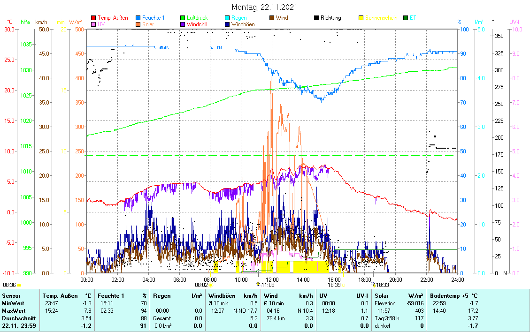This screenshot has height=332, width=530.
Task: Select the Bodentemp +5 column header
Action: coord(453,296)
